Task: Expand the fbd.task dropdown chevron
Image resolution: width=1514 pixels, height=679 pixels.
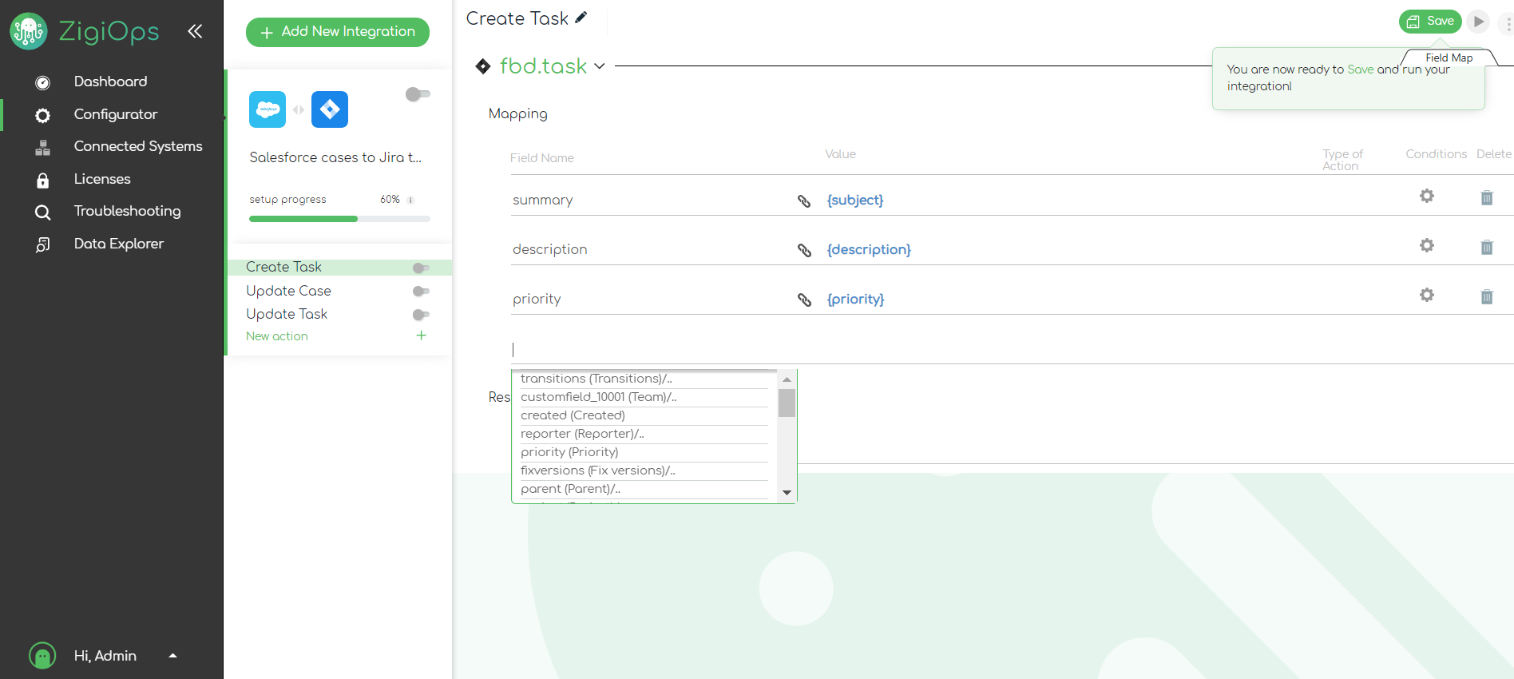Action: [x=600, y=66]
